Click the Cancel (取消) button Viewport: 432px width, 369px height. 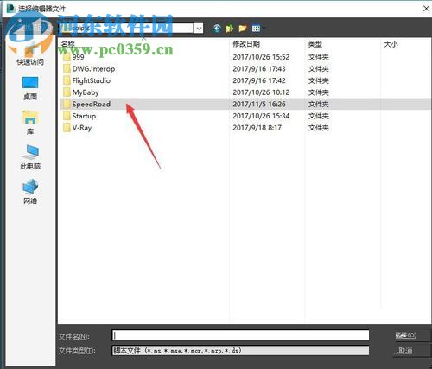point(405,351)
